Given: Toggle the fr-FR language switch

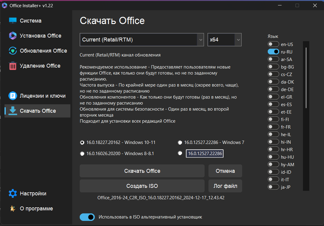Looking at the screenshot, I should coord(273,127).
